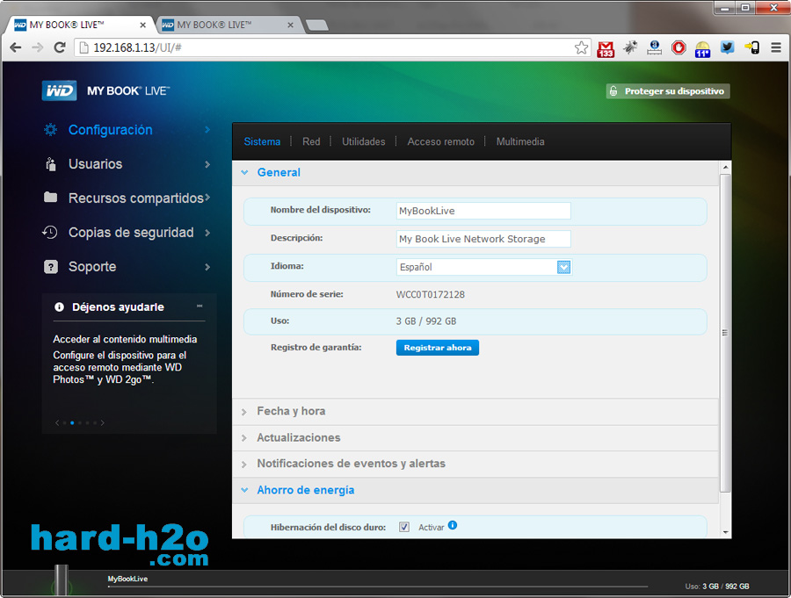The height and width of the screenshot is (598, 791).
Task: Click the scrollbar down arrow
Action: click(725, 532)
